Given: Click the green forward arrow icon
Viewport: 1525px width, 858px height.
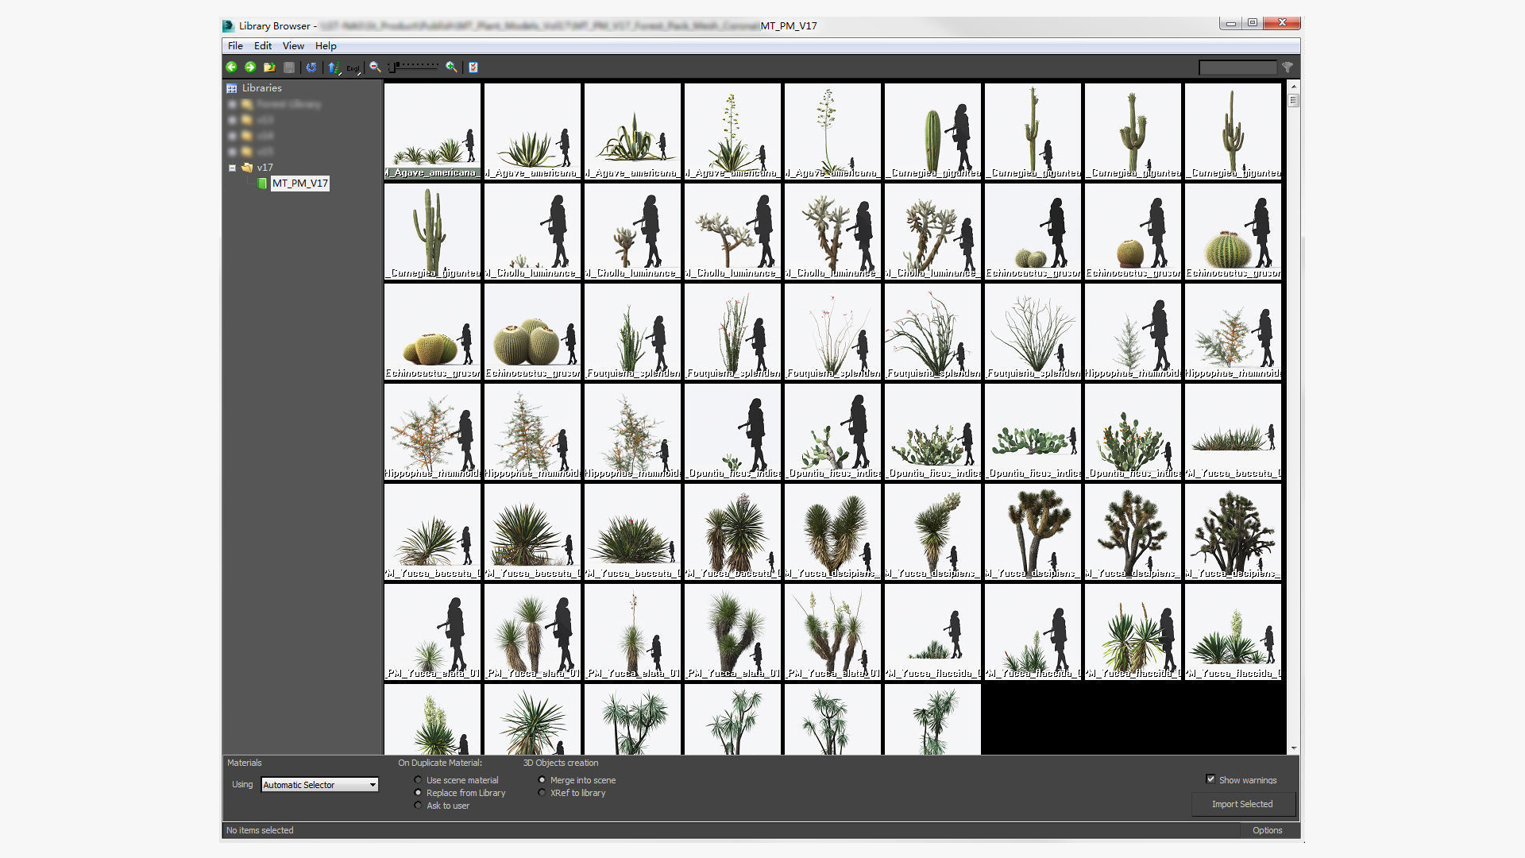Looking at the screenshot, I should pyautogui.click(x=250, y=68).
